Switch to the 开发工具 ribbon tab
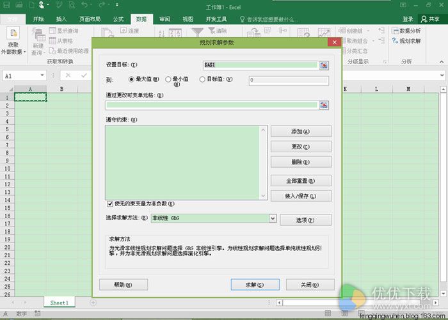 pyautogui.click(x=216, y=19)
